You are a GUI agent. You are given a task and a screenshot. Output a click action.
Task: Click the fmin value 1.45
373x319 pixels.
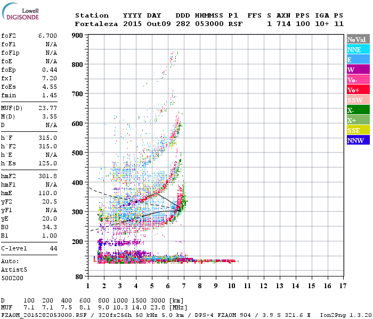pyautogui.click(x=50, y=95)
